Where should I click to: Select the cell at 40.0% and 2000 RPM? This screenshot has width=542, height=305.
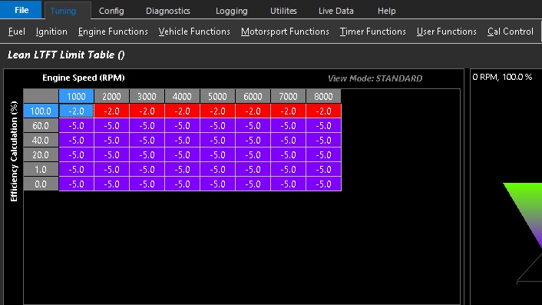pyautogui.click(x=111, y=140)
